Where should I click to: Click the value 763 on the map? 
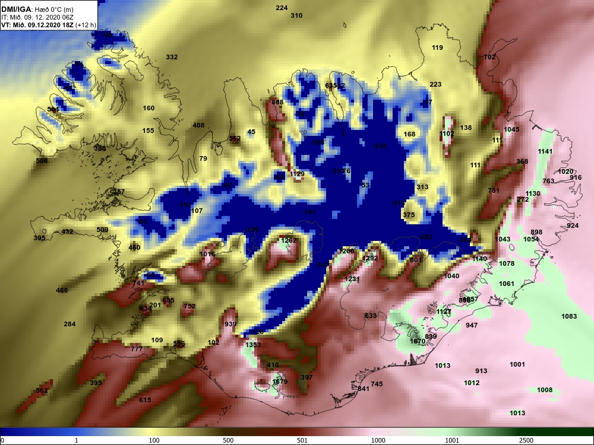pos(548,181)
